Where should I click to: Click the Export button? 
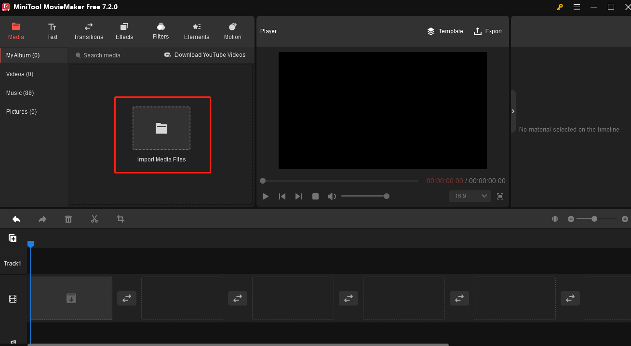point(488,31)
